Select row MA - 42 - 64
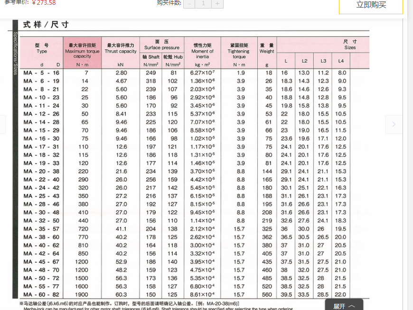Screen dimensions: 413x310 [195, 254]
